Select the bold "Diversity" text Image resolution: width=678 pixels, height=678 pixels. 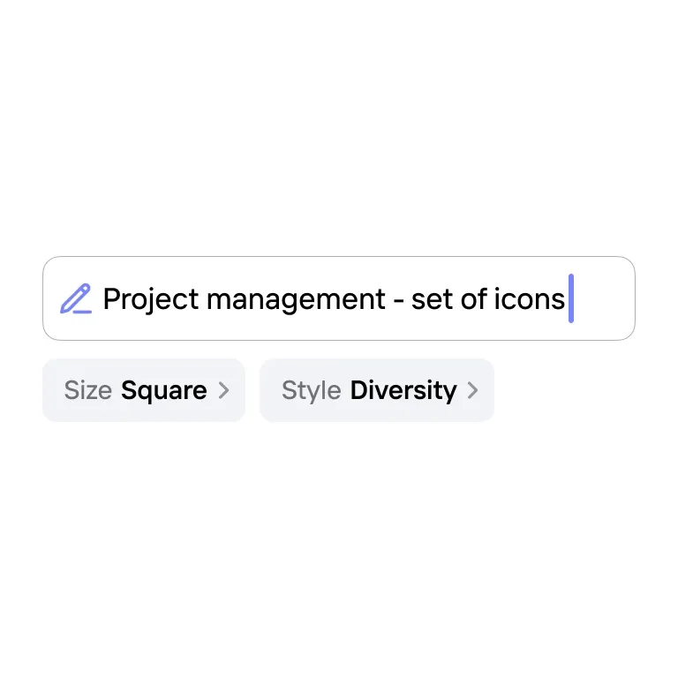[x=403, y=391]
